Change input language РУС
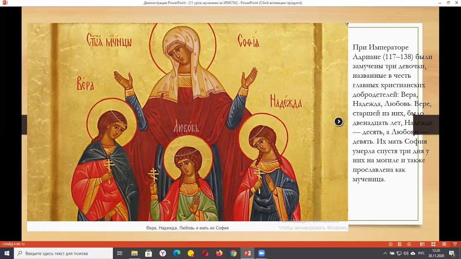This screenshot has height=259, width=461. point(421,253)
